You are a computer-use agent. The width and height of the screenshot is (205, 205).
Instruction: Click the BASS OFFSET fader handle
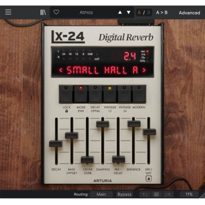coord(72,136)
